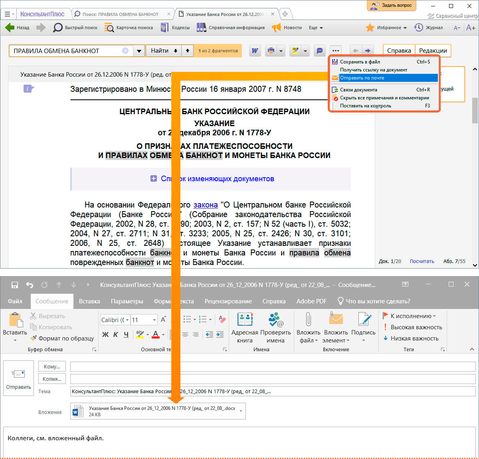Screen dimensions: 479x459
Task: Toggle italic К formatting
Action: [x=116, y=334]
